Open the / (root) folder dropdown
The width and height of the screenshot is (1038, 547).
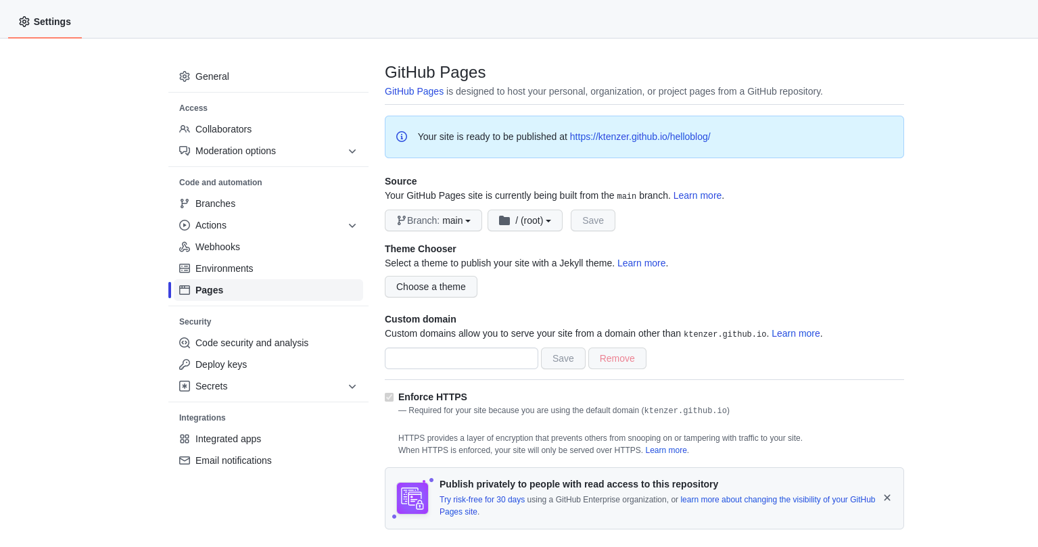(525, 220)
